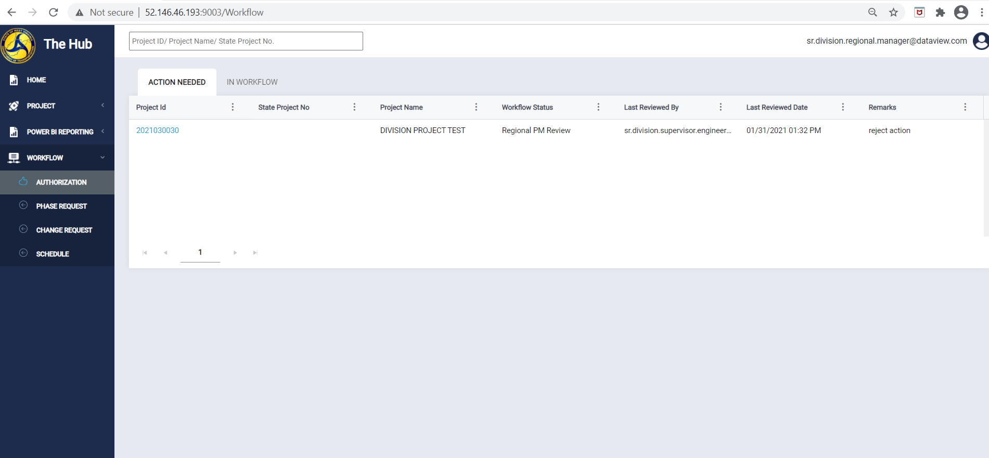The image size is (989, 458).
Task: Select Schedule in the sidebar
Action: (57, 254)
